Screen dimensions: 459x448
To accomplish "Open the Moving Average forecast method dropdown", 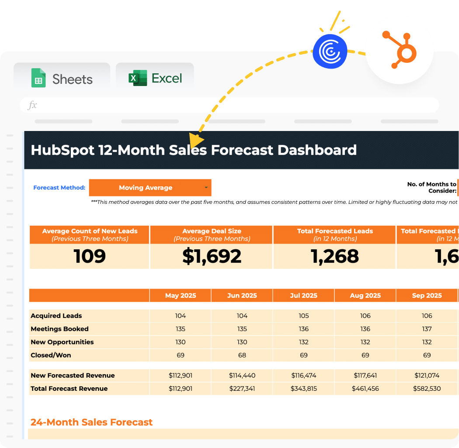I will pyautogui.click(x=150, y=188).
